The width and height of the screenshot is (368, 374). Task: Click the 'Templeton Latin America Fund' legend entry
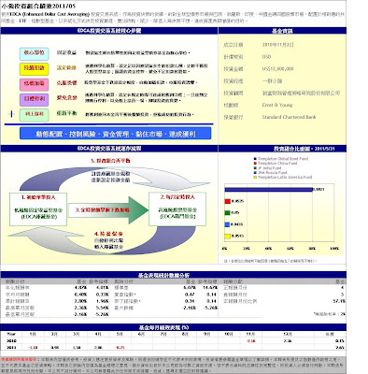(283, 177)
